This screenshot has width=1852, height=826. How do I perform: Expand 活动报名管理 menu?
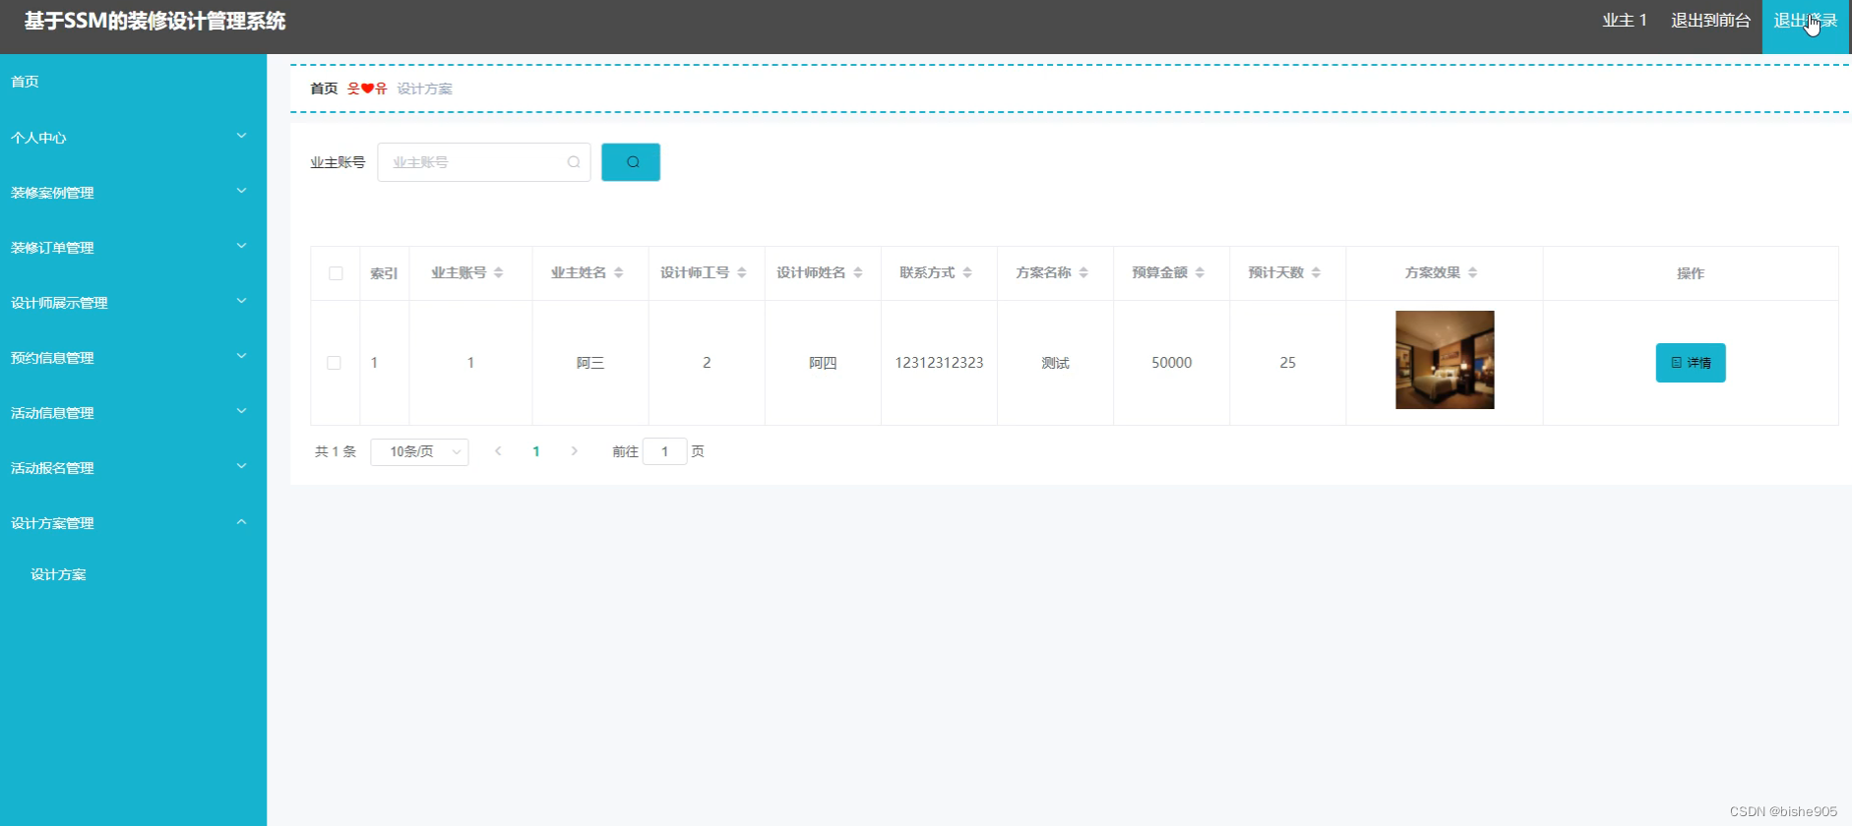[x=133, y=467]
